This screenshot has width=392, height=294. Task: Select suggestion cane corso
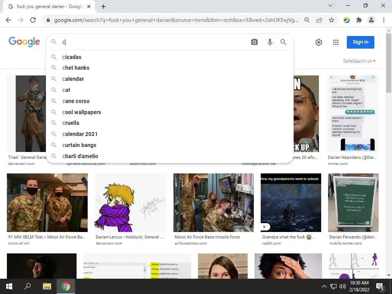170,101
